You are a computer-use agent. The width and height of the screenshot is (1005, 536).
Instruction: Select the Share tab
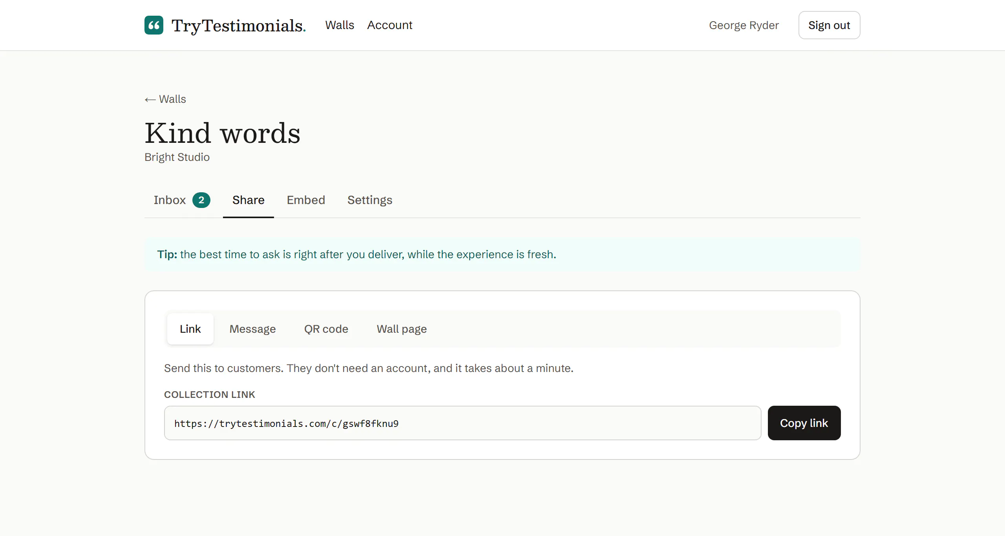coord(249,200)
